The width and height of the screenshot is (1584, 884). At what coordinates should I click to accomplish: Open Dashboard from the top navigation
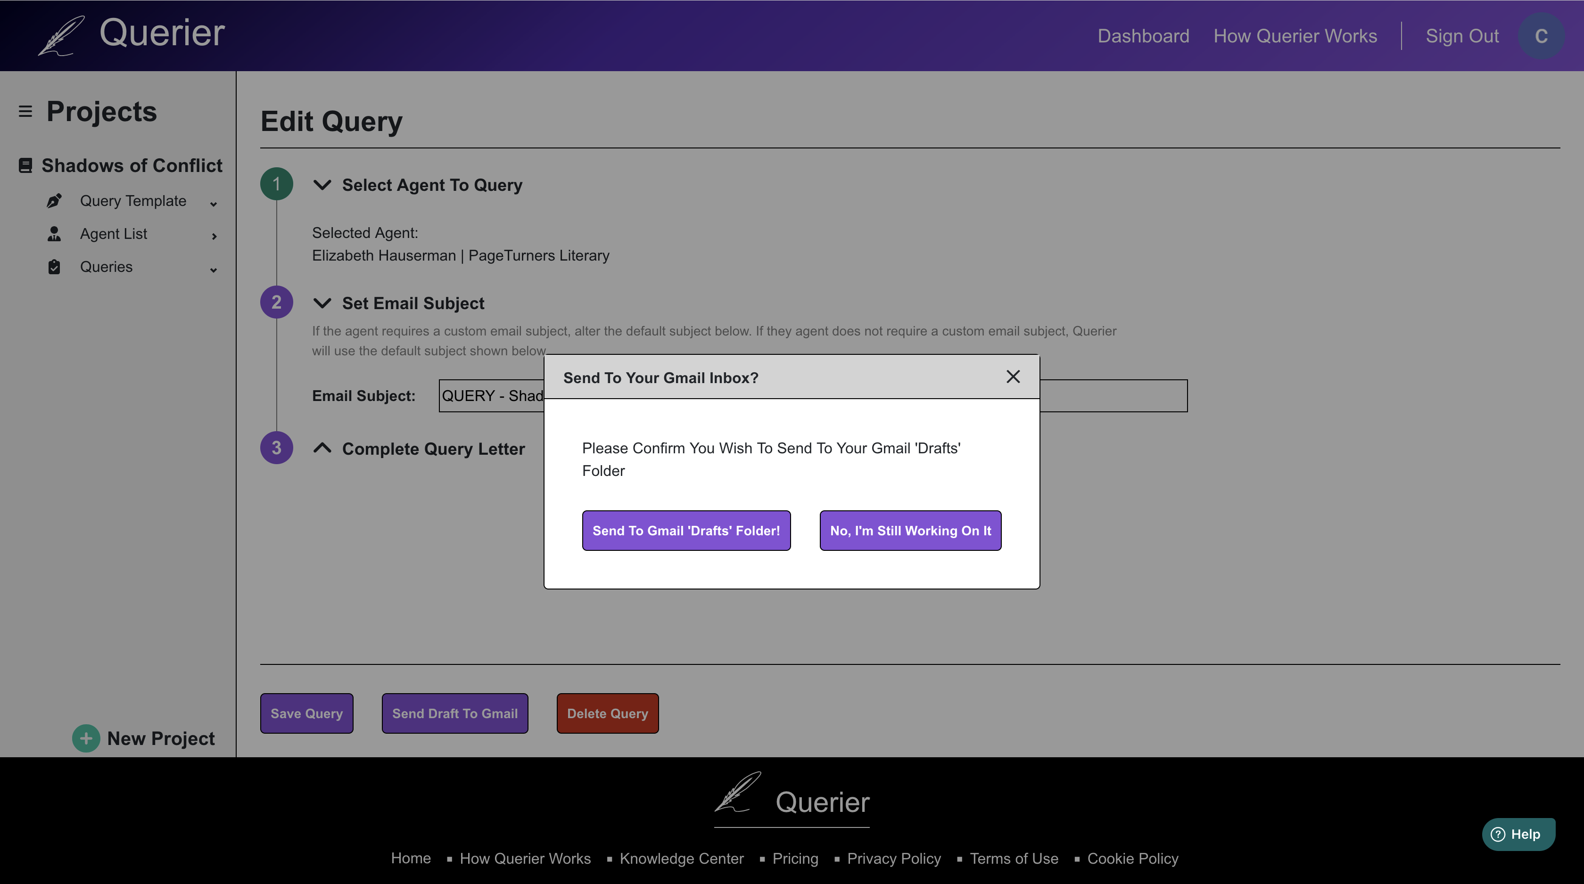(x=1143, y=36)
